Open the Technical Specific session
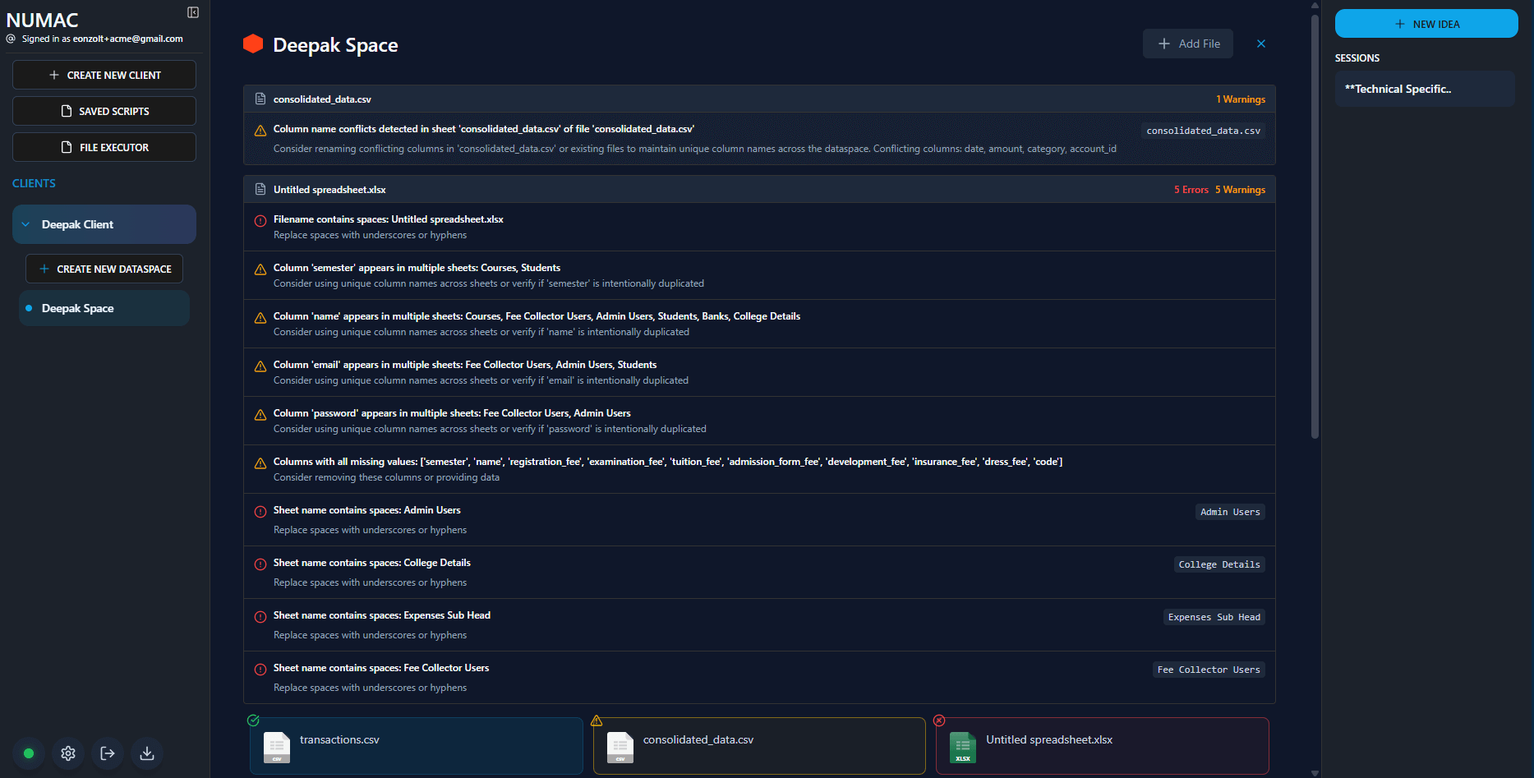This screenshot has width=1534, height=778. 1424,89
